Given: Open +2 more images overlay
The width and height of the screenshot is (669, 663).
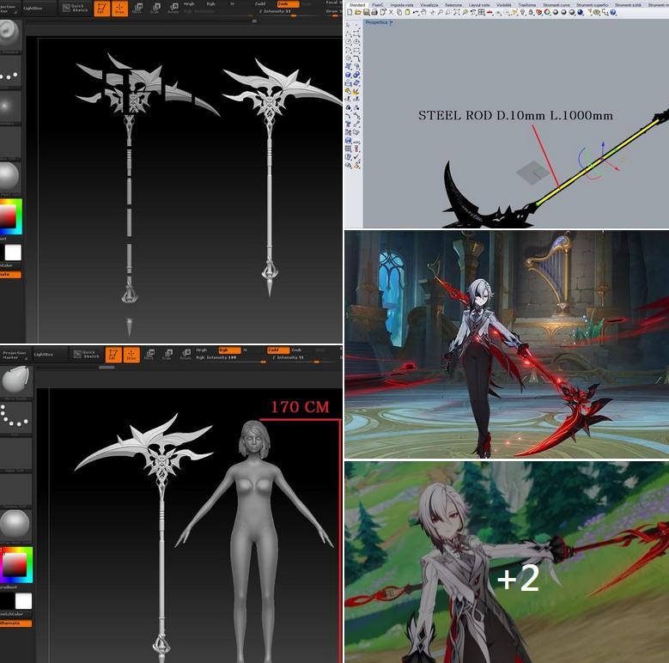Looking at the screenshot, I should (x=518, y=578).
